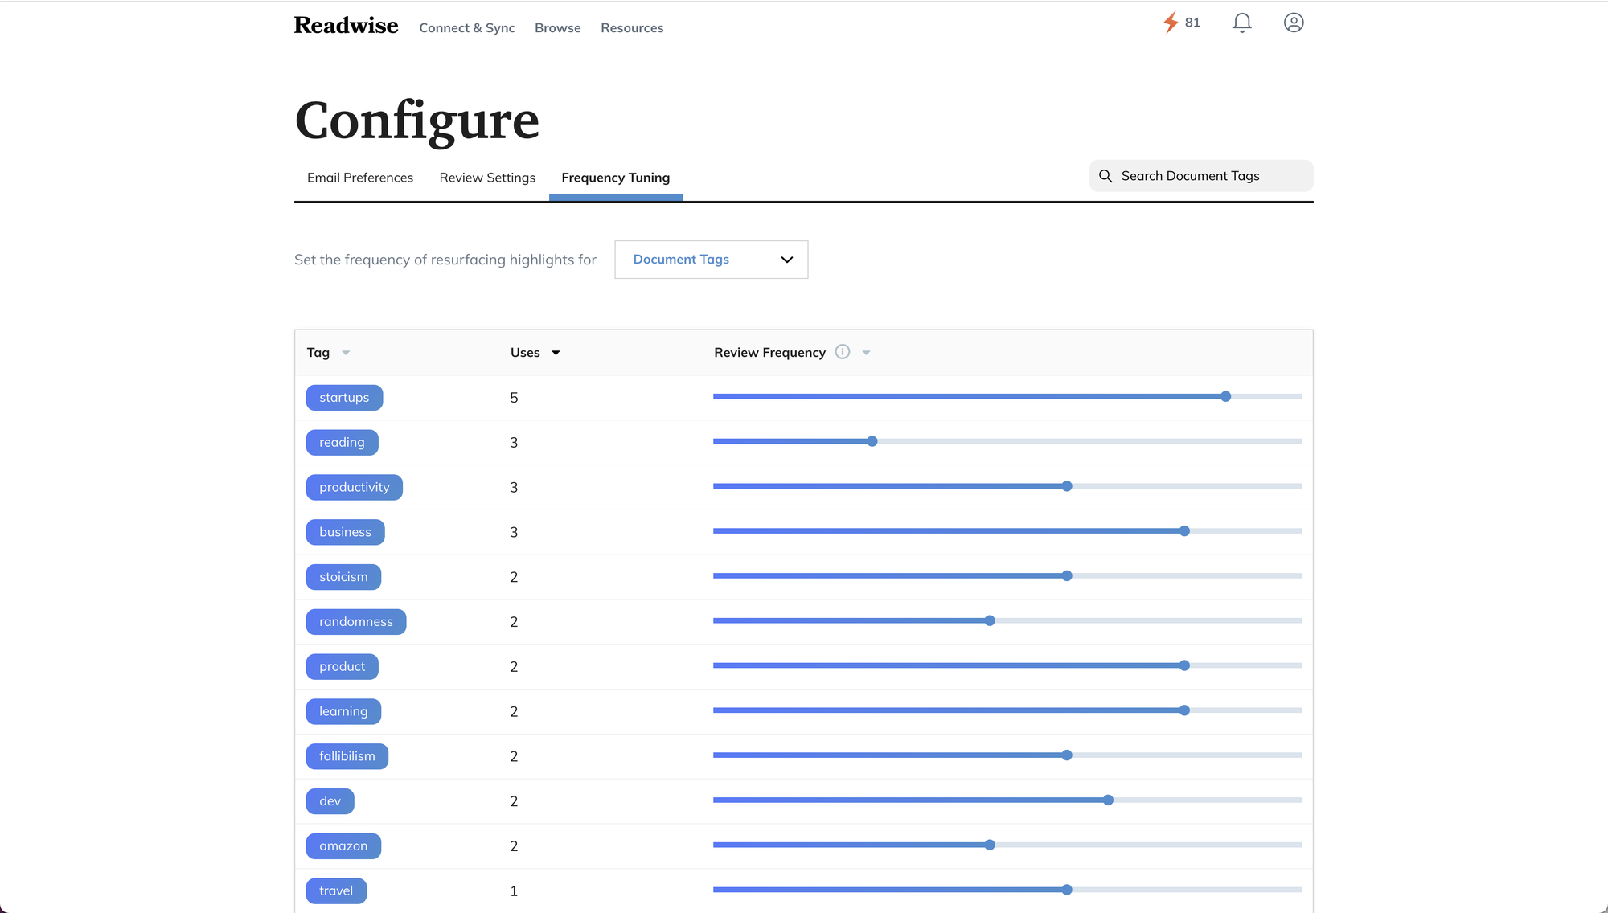This screenshot has height=913, width=1608.
Task: Select the Frequency Tuning tab
Action: click(x=616, y=178)
